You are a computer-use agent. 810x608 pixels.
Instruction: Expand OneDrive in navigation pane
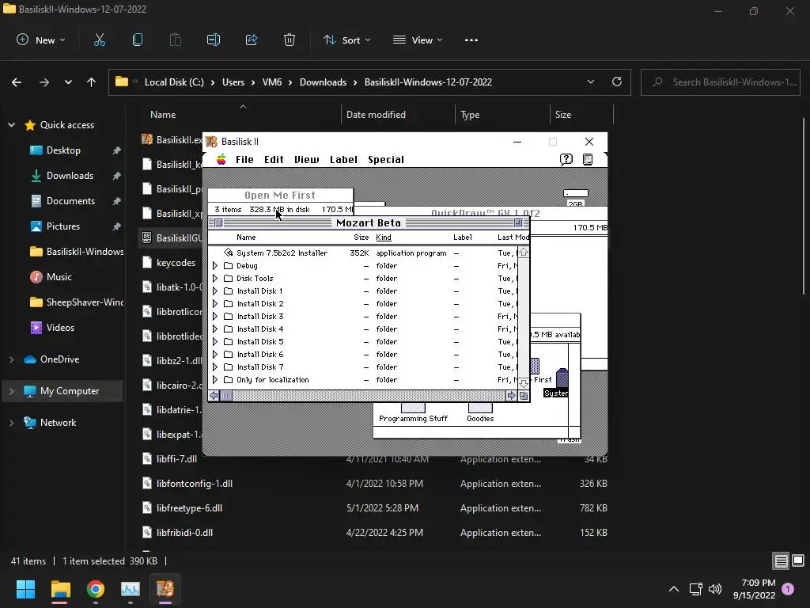11,359
